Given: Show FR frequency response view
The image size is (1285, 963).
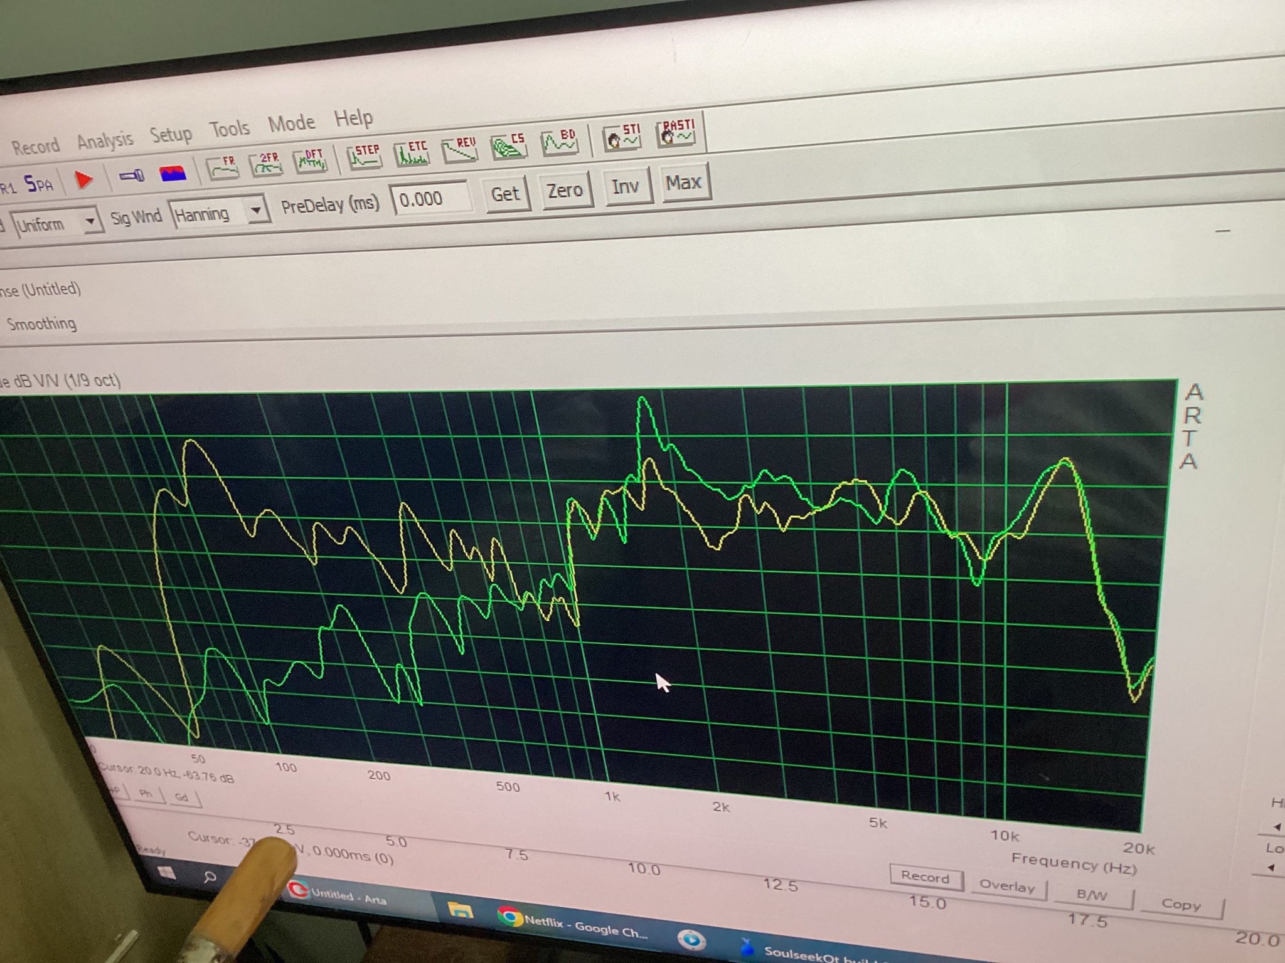Looking at the screenshot, I should 223,167.
